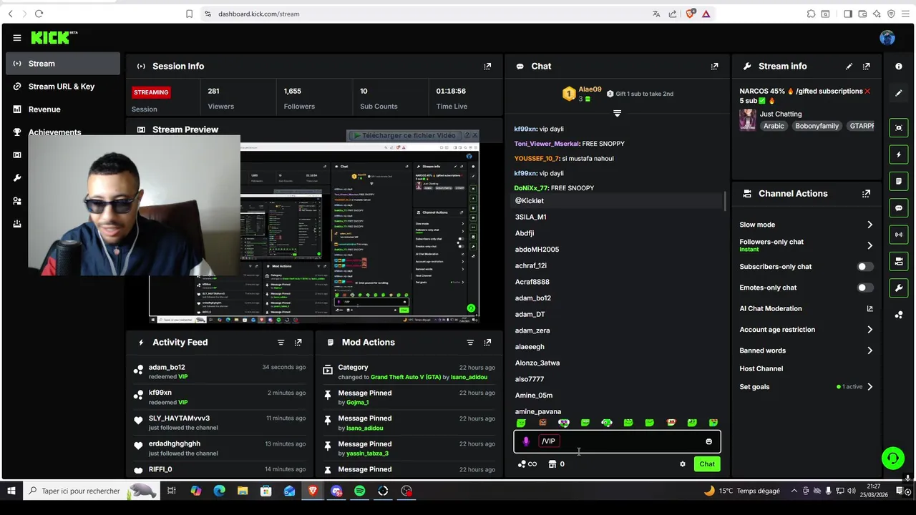Screen dimensions: 916x515
Task: Pop out the Channel Actions panel
Action: pos(866,193)
